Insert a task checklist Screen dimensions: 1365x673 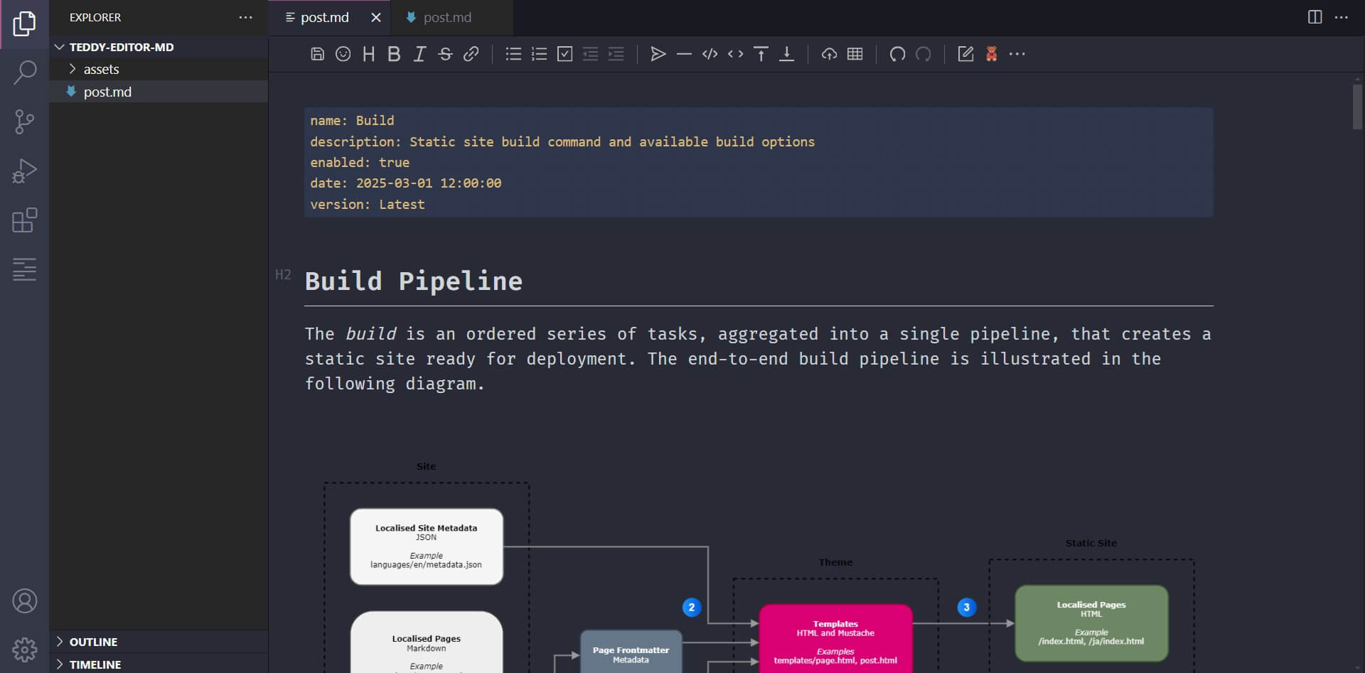coord(564,54)
